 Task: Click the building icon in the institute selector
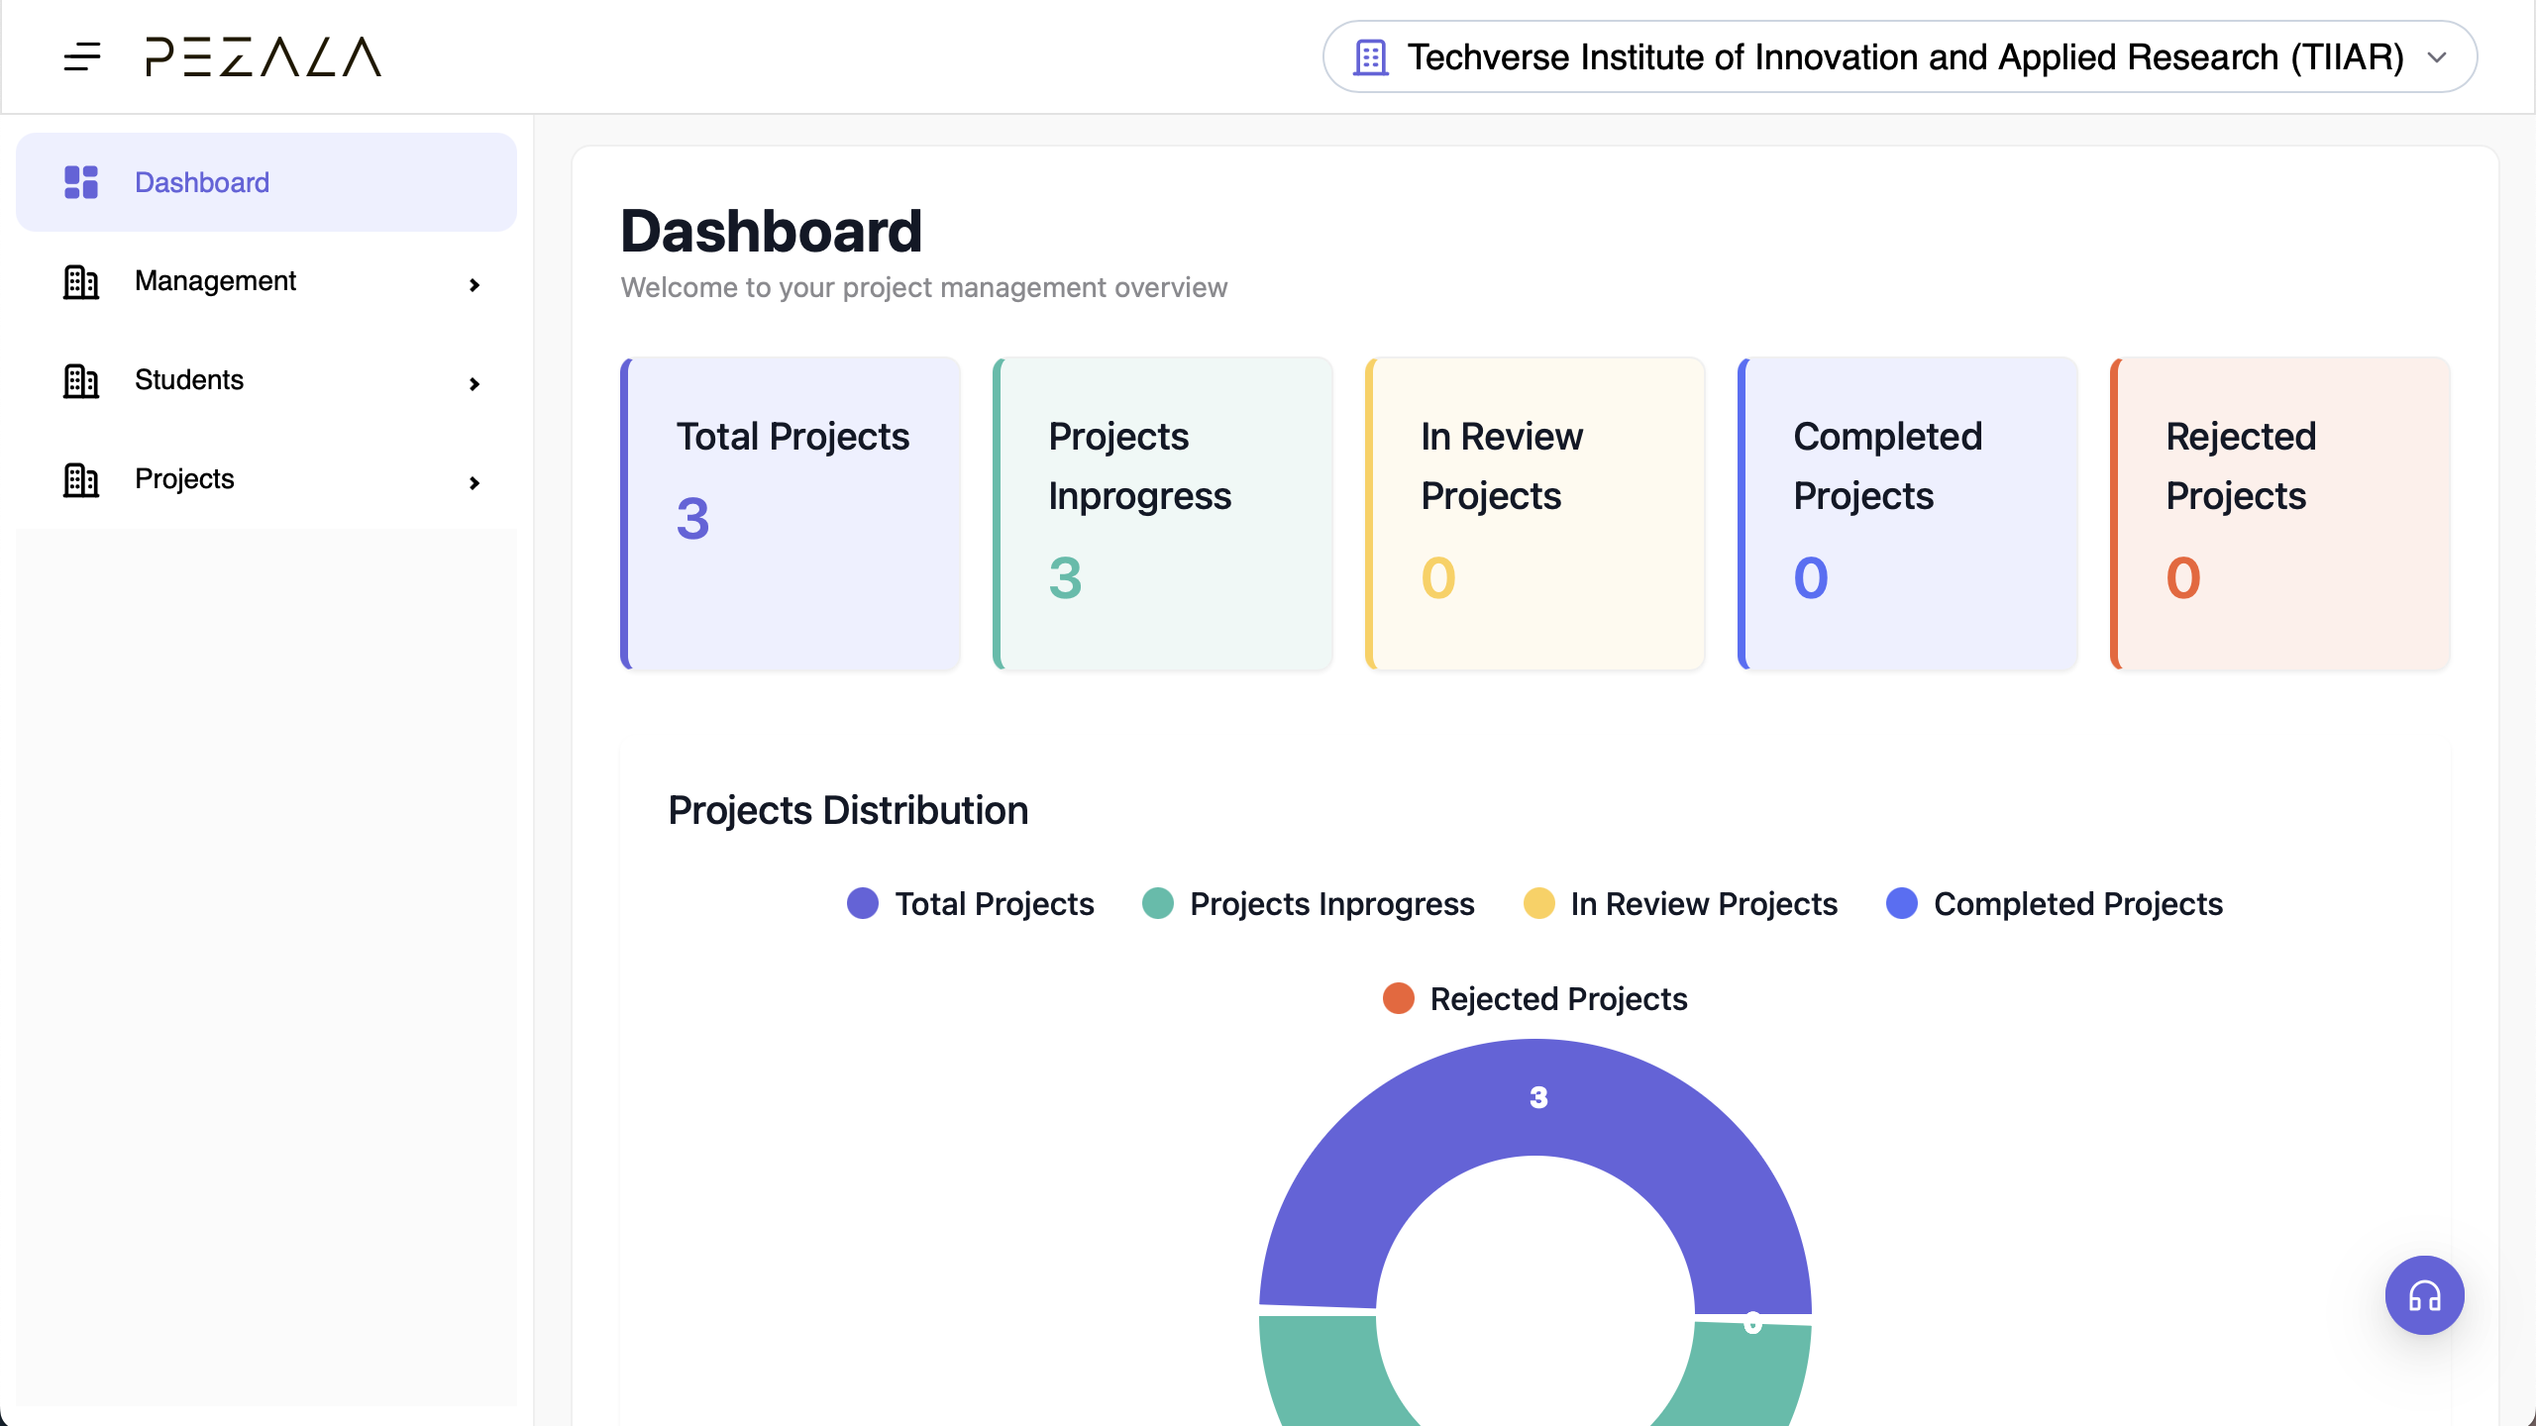tap(1371, 56)
